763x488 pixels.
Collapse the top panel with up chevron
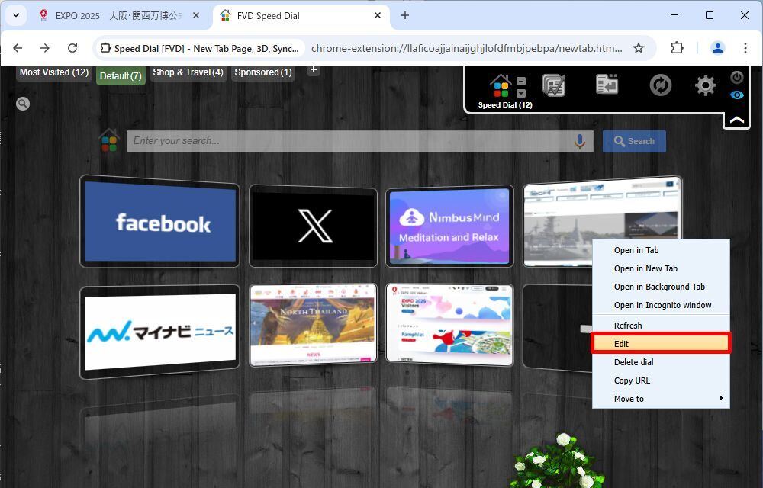(737, 120)
